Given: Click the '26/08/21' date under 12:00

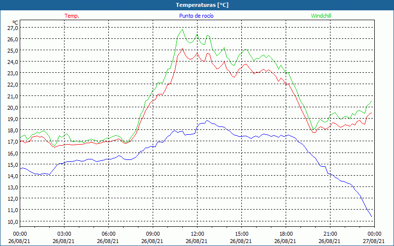Looking at the screenshot, I should [x=197, y=241].
